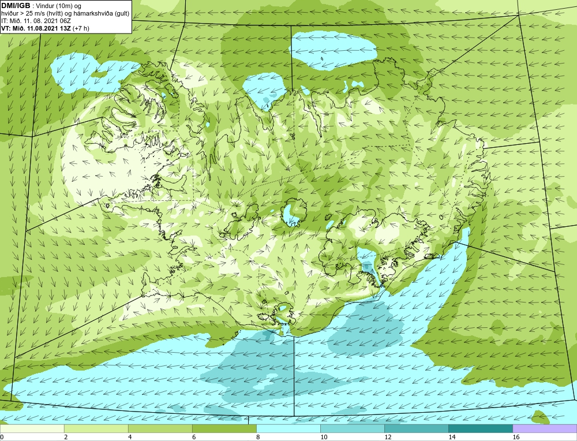This screenshot has width=577, height=441.
Task: Click the 4–6 m/s green legend swatch
Action: [x=160, y=428]
